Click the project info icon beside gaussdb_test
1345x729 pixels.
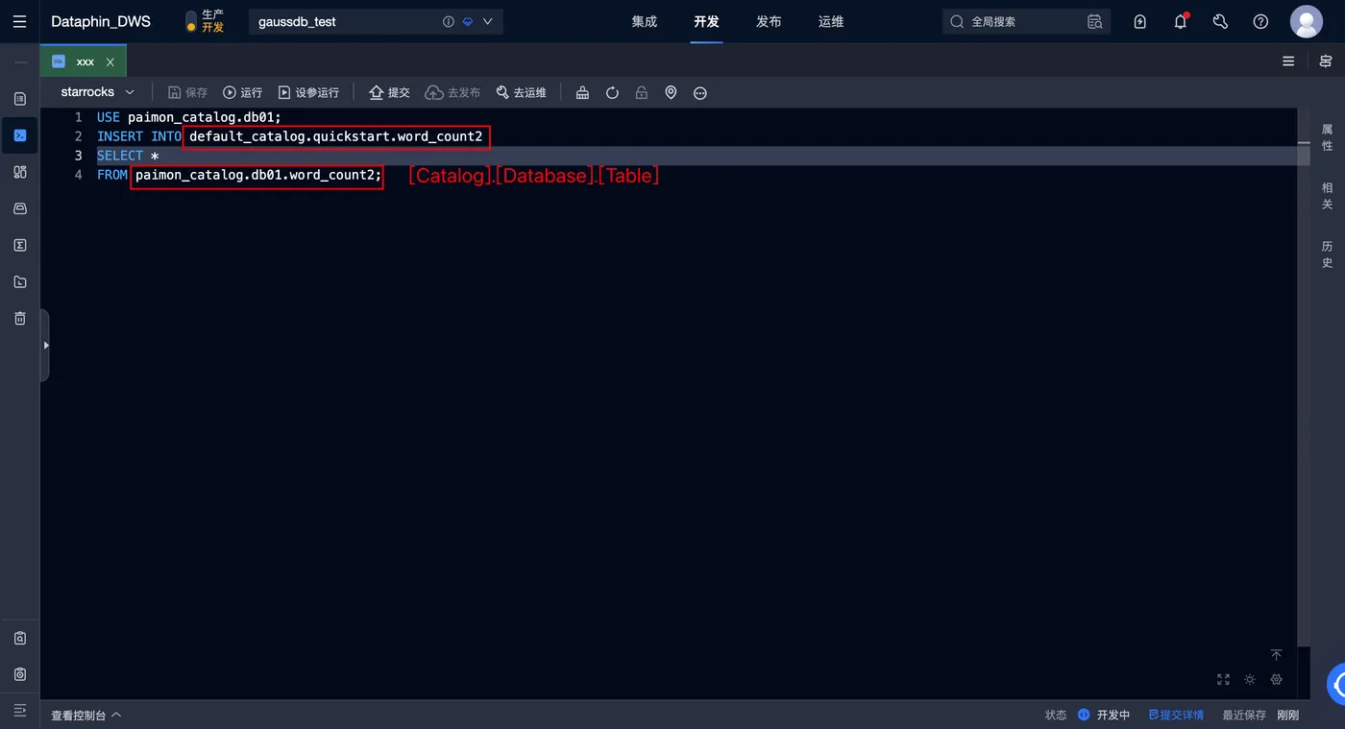[x=449, y=21]
